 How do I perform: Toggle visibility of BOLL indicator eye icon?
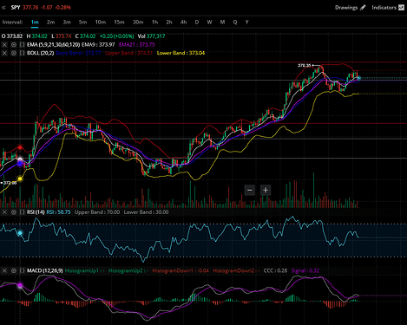13,53
